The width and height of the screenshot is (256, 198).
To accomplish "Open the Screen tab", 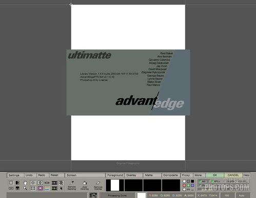I will [85, 175].
